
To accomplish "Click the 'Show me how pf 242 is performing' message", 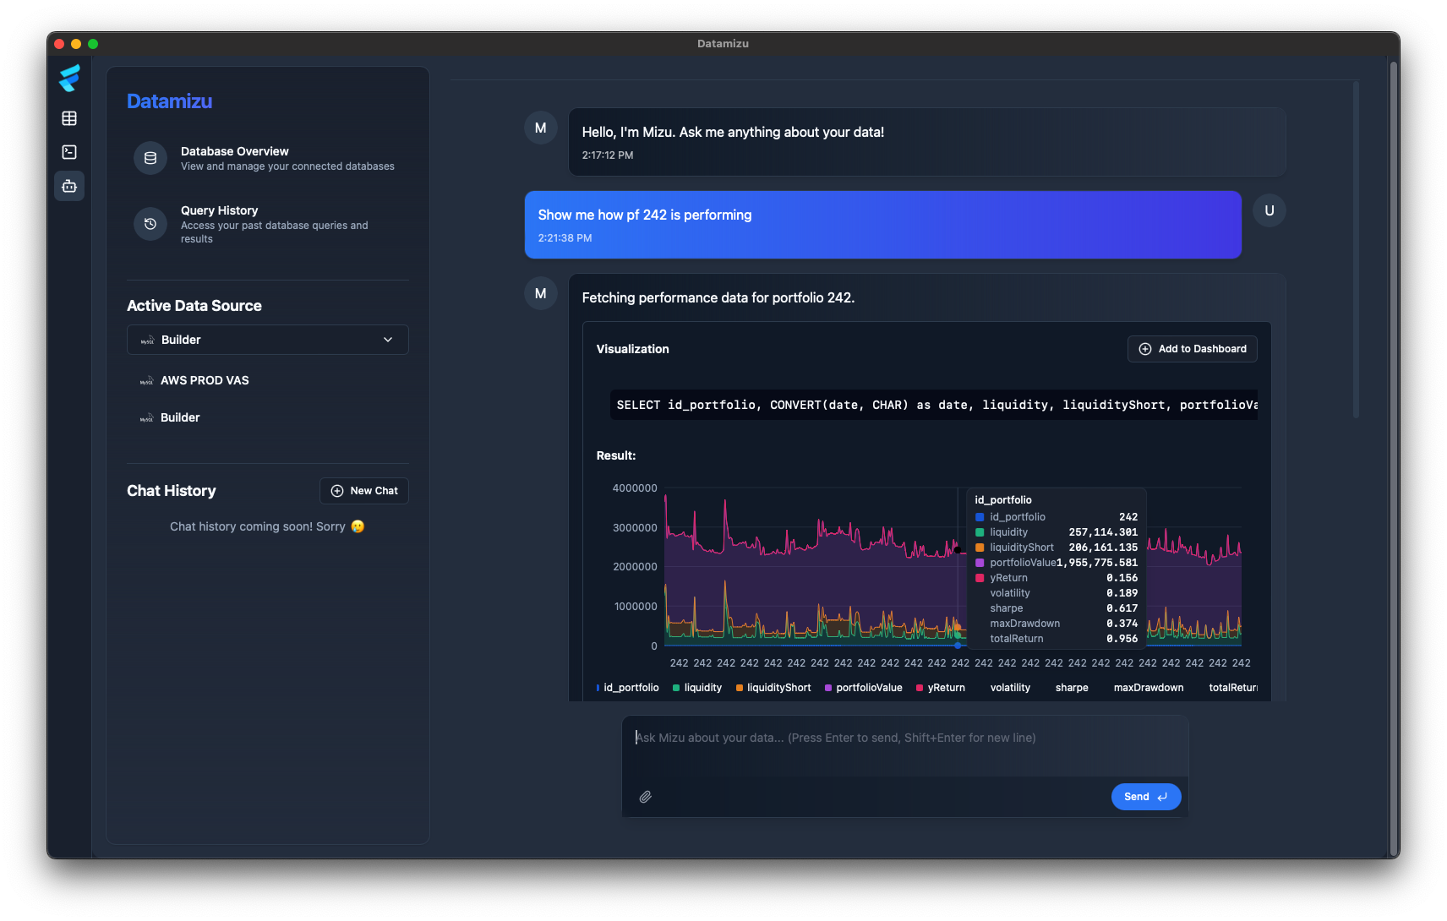I will point(882,225).
